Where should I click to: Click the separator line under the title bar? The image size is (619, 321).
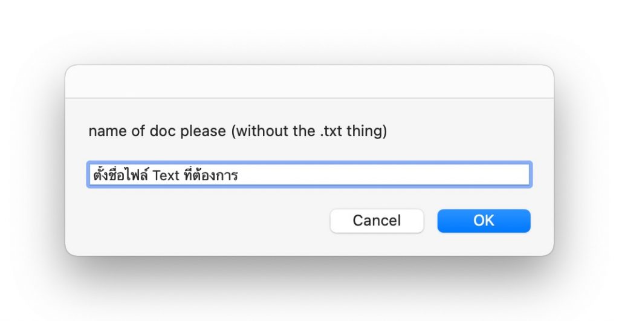pyautogui.click(x=309, y=98)
